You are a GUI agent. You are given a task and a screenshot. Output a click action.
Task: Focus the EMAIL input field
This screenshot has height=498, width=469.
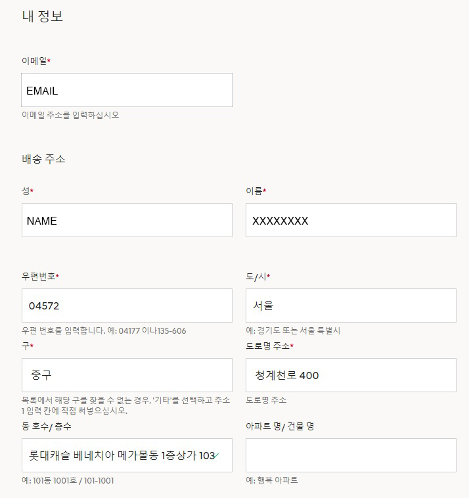[127, 90]
